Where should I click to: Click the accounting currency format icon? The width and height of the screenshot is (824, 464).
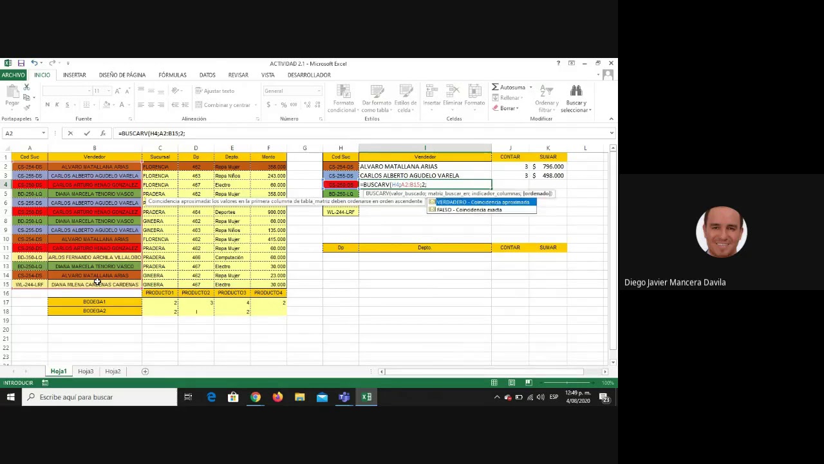click(268, 105)
